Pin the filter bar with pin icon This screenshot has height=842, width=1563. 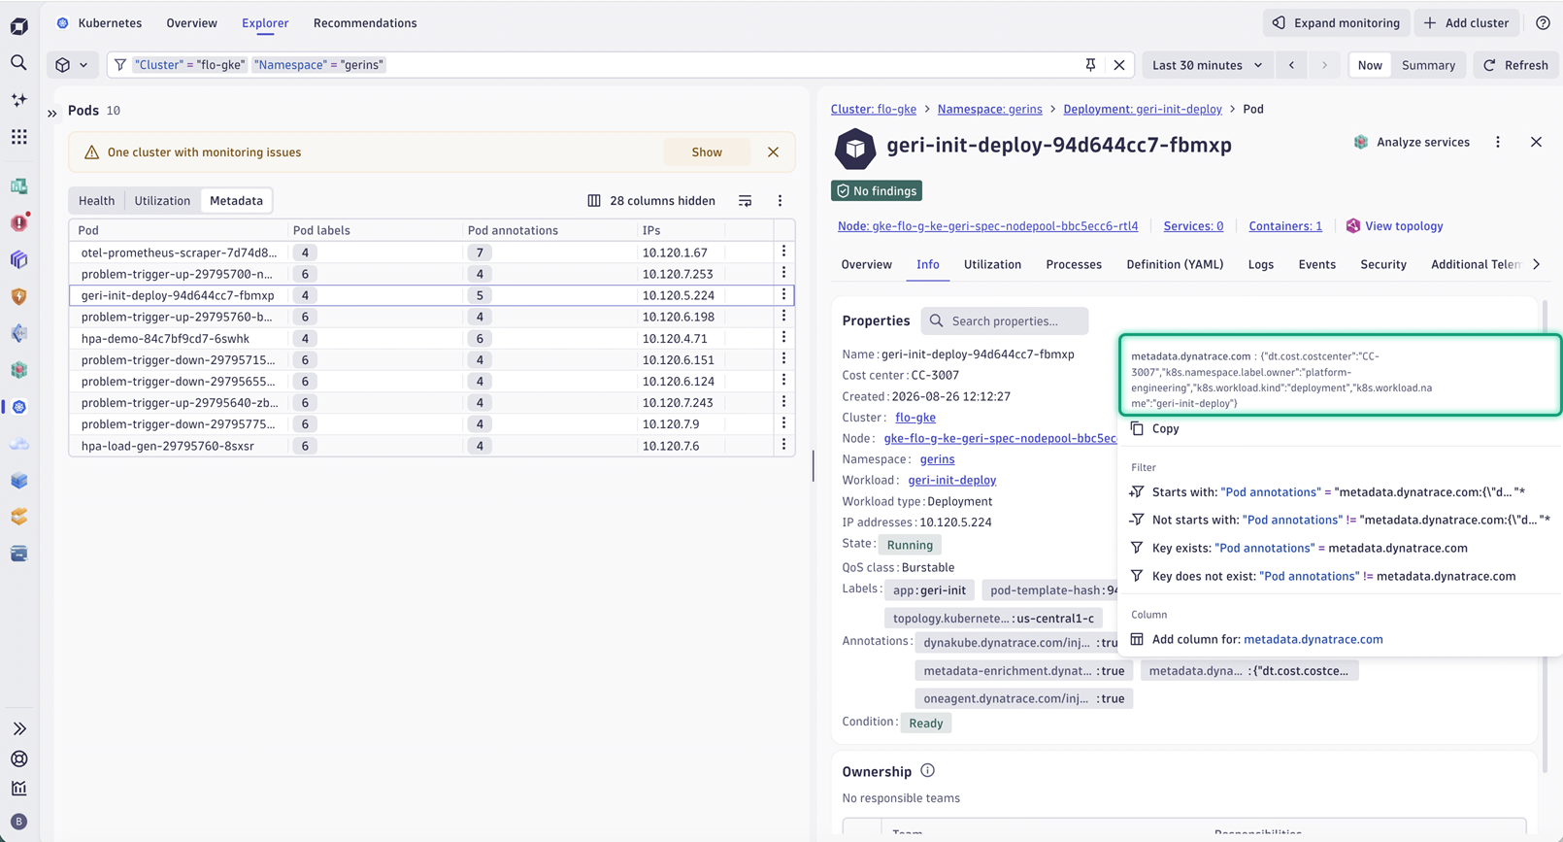tap(1090, 65)
